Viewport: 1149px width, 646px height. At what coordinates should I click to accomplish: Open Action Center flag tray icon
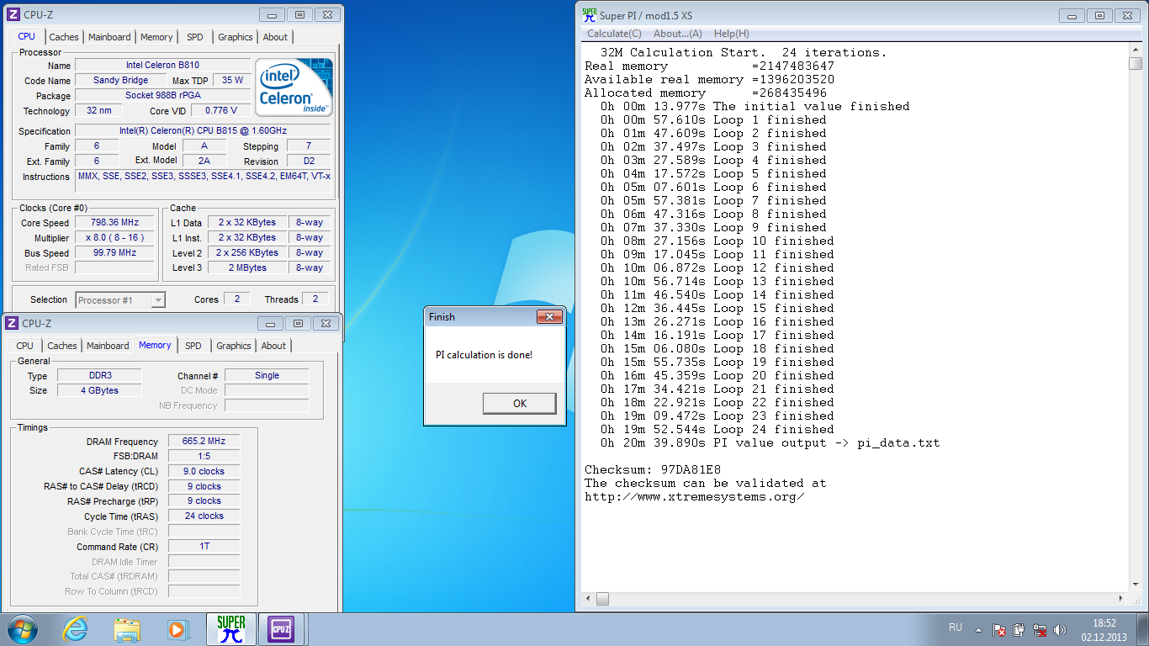999,630
